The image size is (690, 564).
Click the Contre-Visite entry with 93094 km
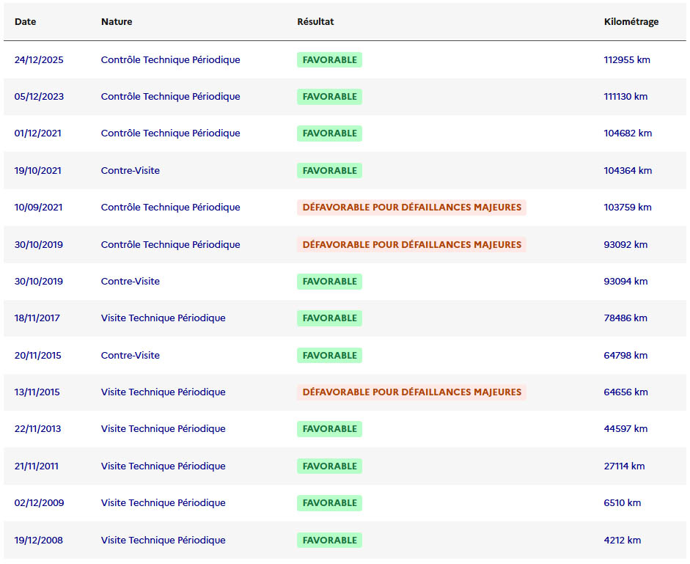130,282
